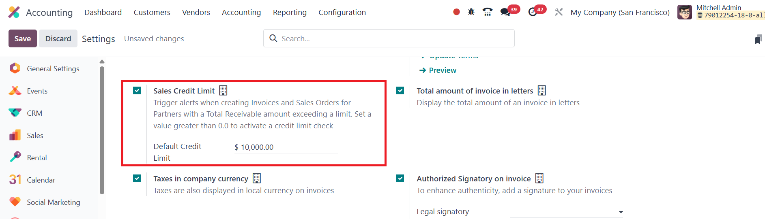Image resolution: width=765 pixels, height=219 pixels.
Task: Disable Taxes in company currency checkbox
Action: (137, 179)
